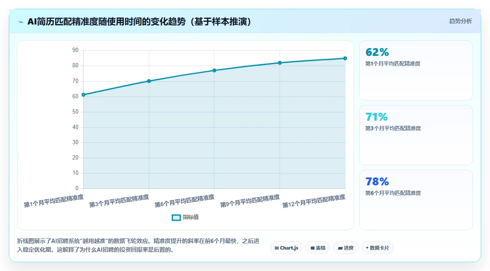490x271 pixels.
Task: Click the x-axis label 第3个月平均匹配精准度
Action: click(119, 201)
